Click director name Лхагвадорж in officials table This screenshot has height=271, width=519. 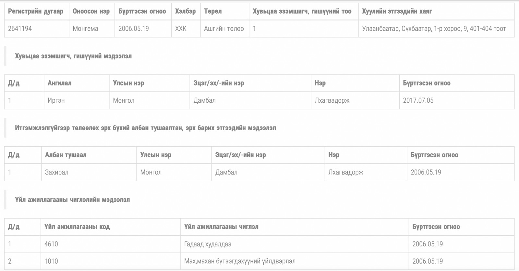click(346, 173)
